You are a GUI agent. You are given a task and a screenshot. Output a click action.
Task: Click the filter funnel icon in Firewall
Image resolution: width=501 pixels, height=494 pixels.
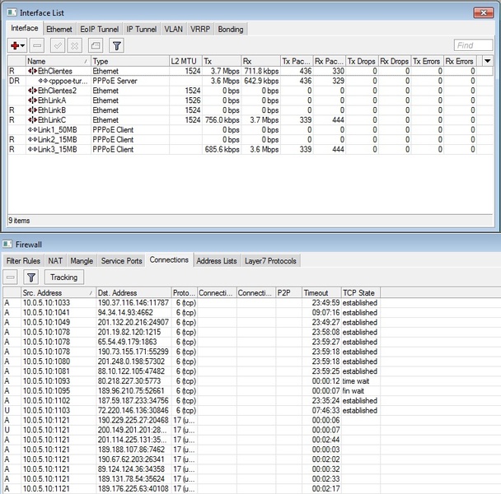click(x=31, y=277)
